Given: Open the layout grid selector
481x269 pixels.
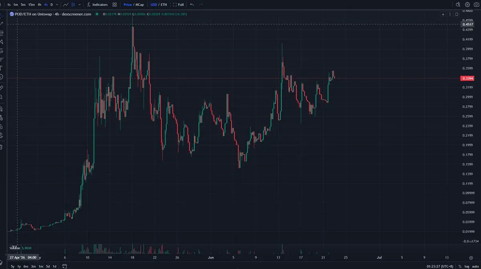Looking at the screenshot, I should point(115,5).
